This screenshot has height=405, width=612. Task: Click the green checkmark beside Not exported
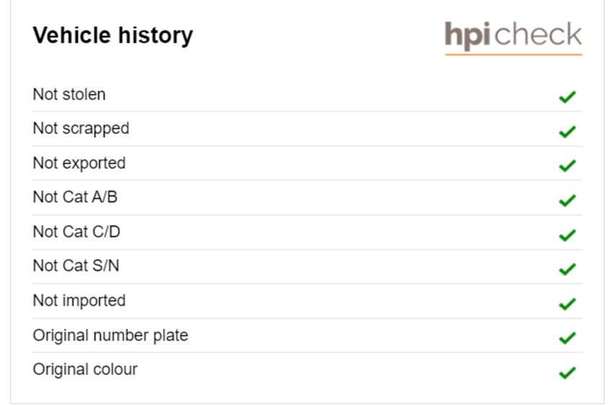coord(567,165)
